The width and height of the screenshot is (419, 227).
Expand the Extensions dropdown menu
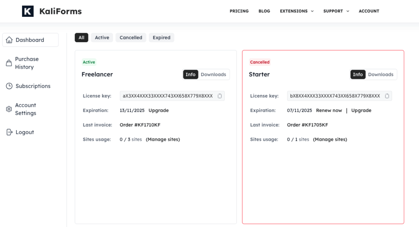pos(297,11)
